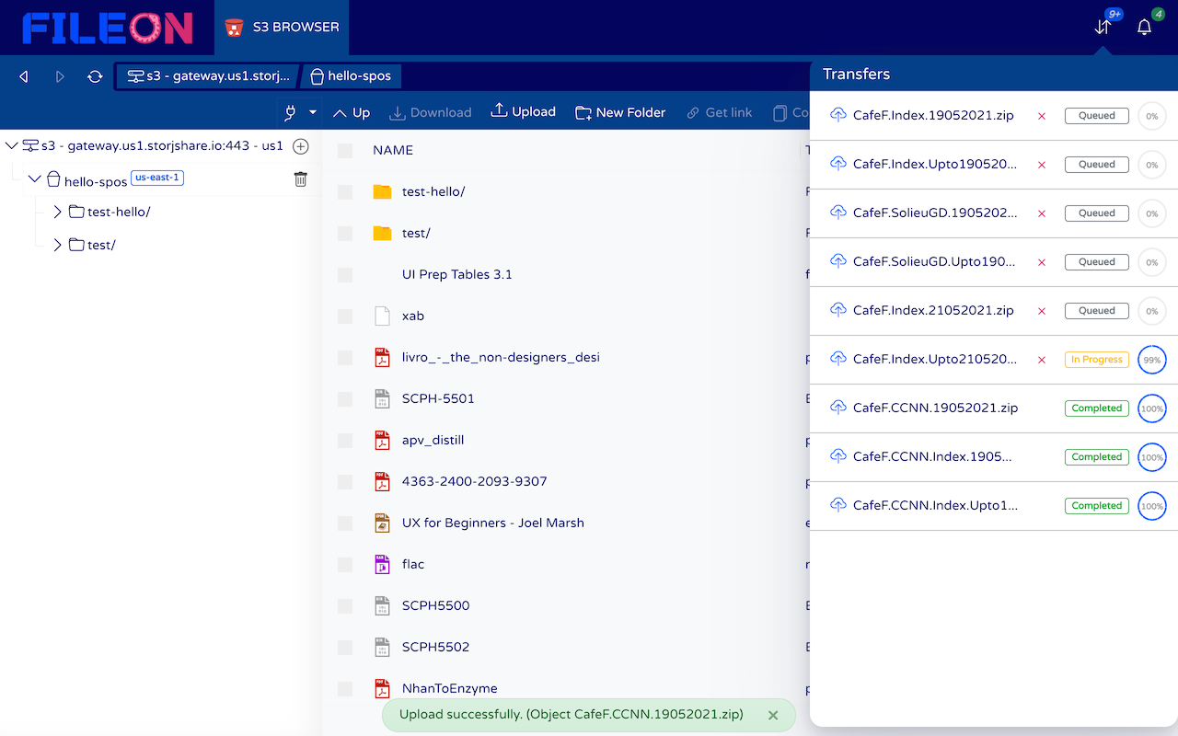Viewport: 1178px width, 736px height.
Task: Open the dropdown arrow next to the plug icon
Action: (x=311, y=111)
